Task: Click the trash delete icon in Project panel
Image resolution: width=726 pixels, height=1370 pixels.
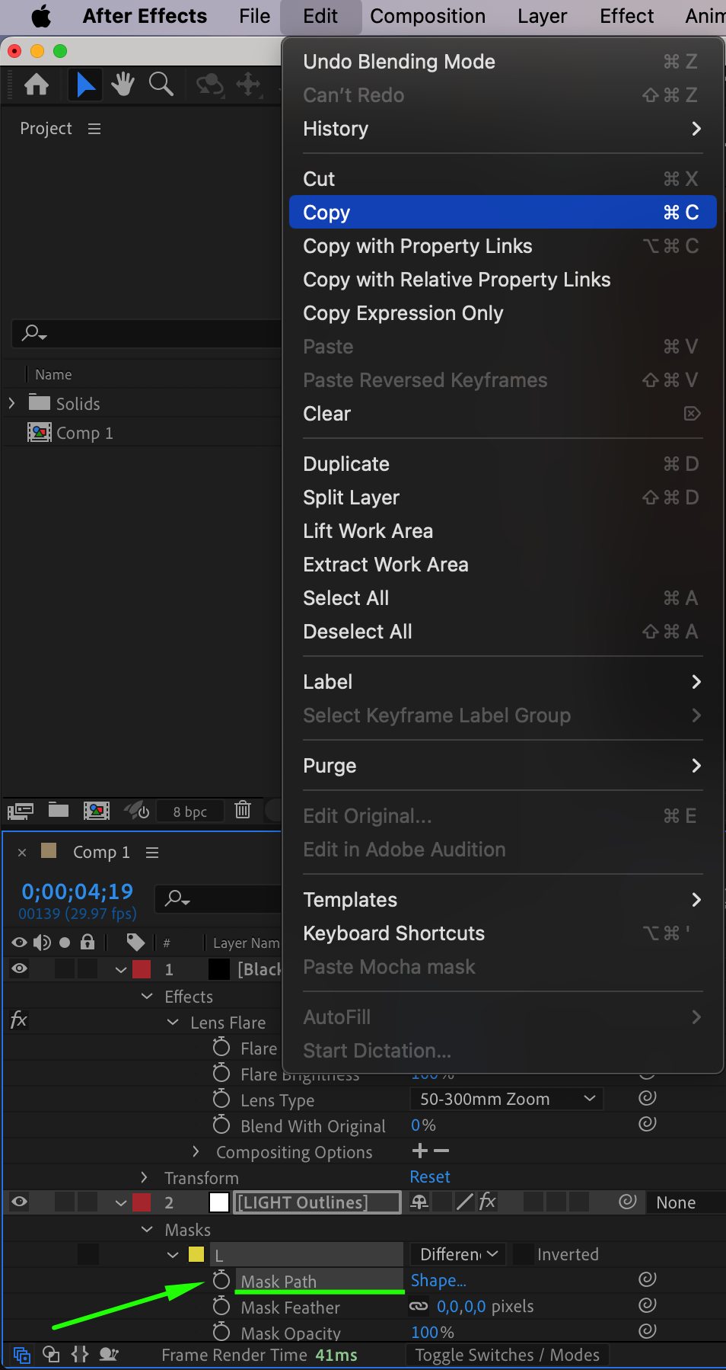Action: click(x=243, y=810)
